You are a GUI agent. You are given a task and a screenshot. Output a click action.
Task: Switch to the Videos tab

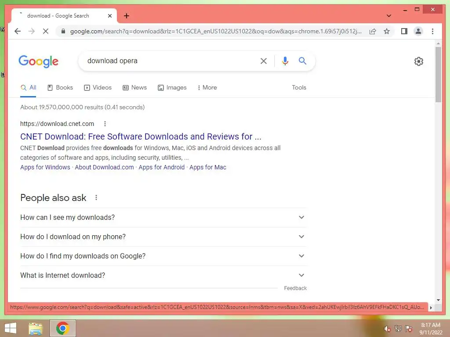(x=98, y=88)
